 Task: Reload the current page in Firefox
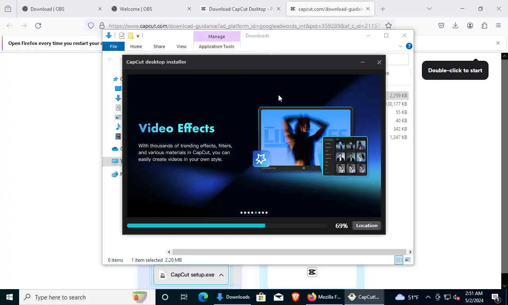point(38,25)
